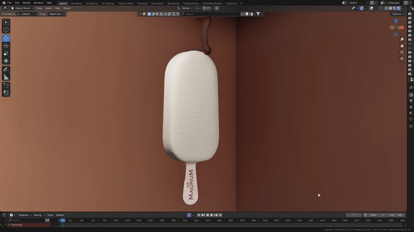
Task: Click the new scene icon beside Scene
Action: click(x=372, y=3)
